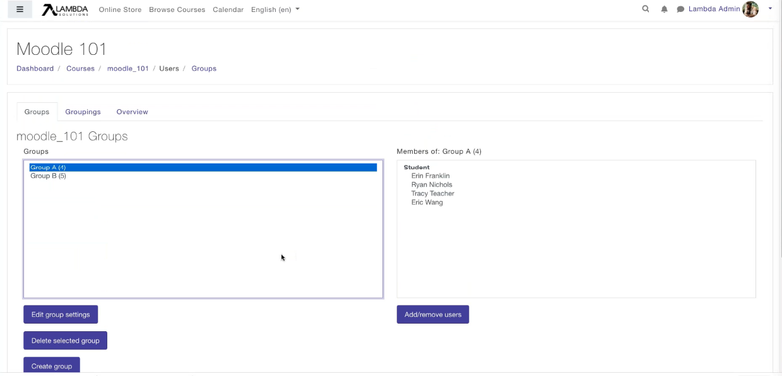
Task: Open the search magnifier icon
Action: (645, 9)
